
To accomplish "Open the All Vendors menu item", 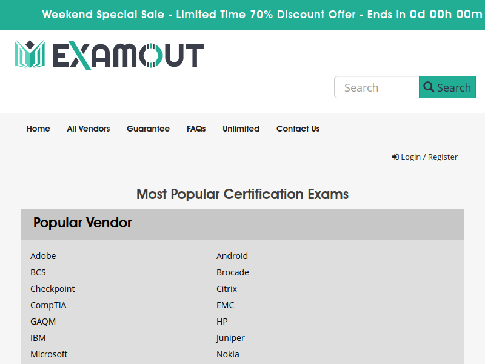I will click(89, 129).
